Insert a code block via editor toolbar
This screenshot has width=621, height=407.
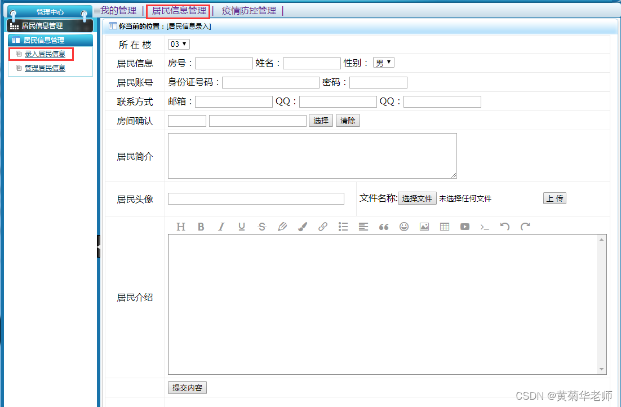[x=485, y=227]
